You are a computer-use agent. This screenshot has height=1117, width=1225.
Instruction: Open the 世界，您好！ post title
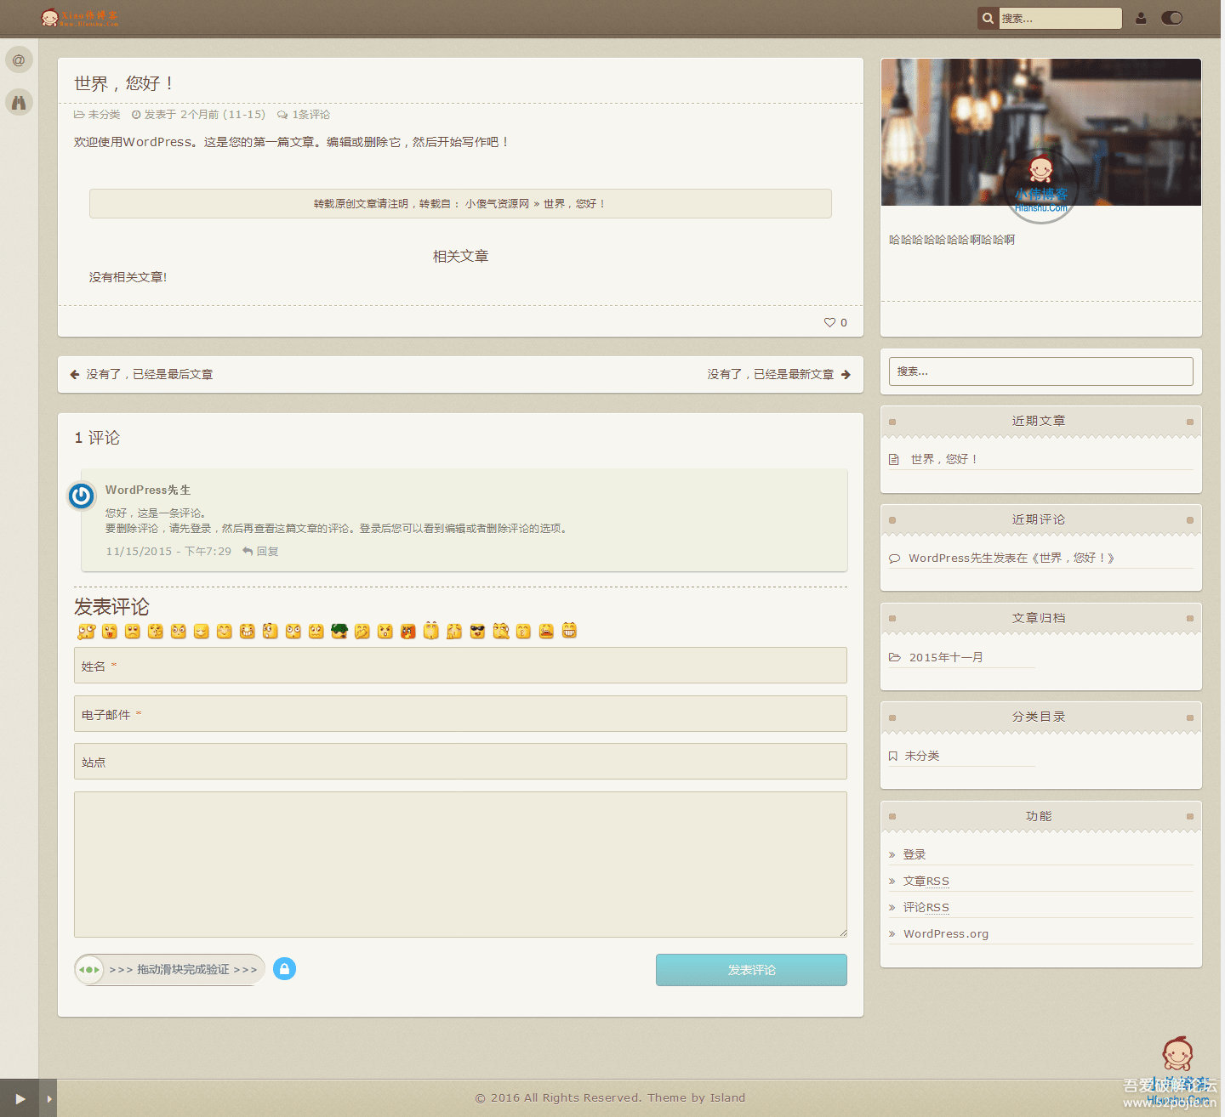click(122, 83)
